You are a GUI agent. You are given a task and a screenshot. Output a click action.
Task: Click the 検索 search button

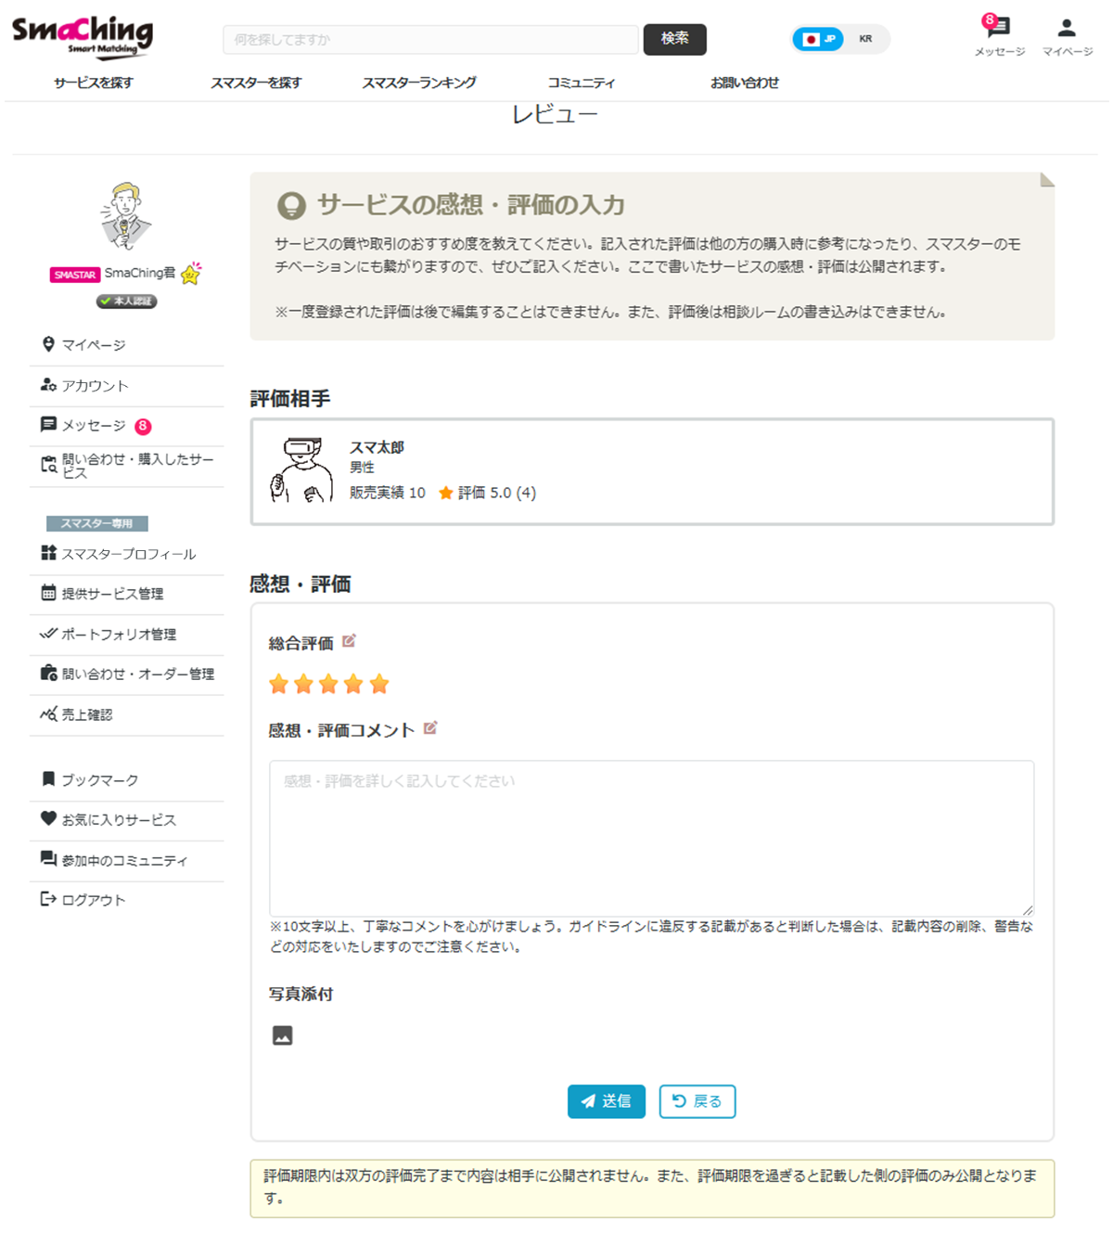[674, 39]
